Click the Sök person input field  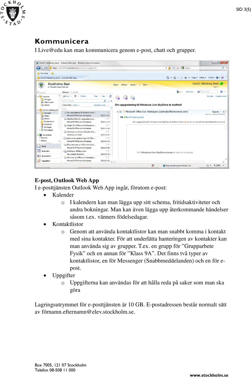tap(209, 92)
